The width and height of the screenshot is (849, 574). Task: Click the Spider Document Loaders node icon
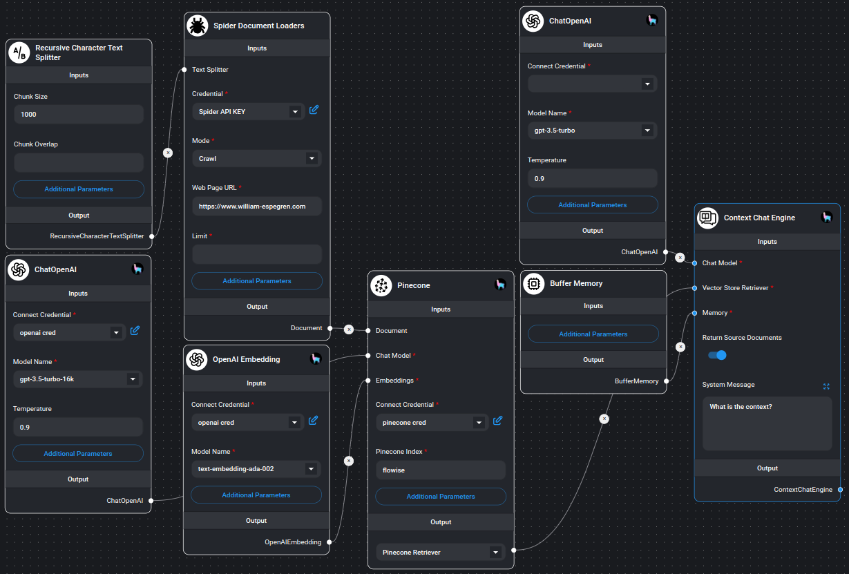(195, 26)
